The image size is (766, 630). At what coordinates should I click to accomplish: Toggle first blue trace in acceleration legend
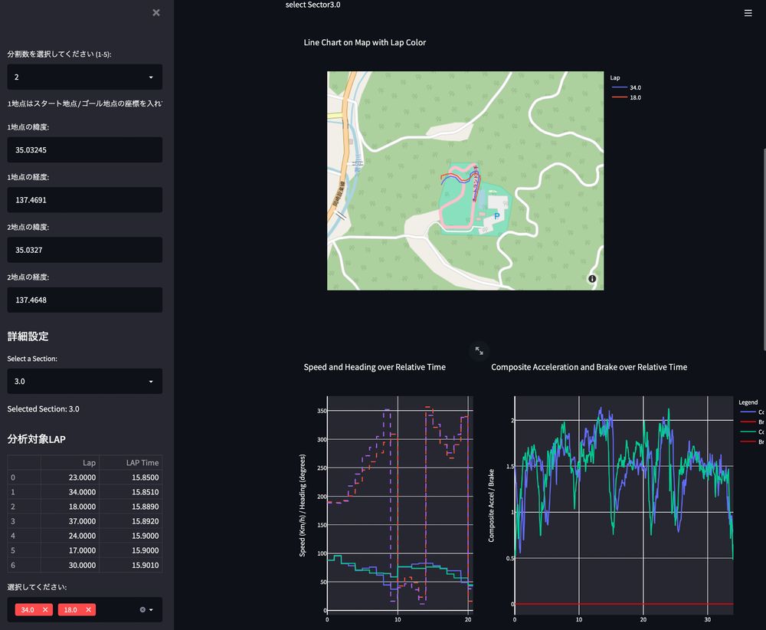[752, 412]
